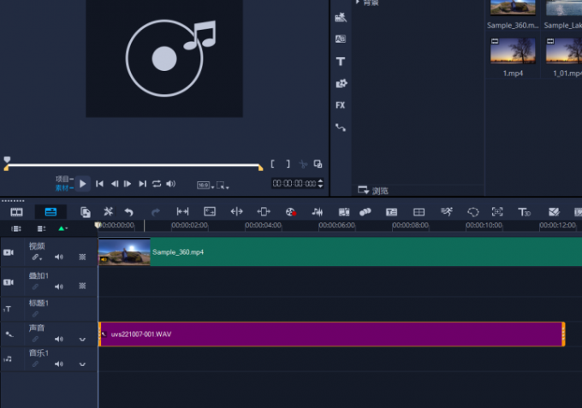Set the mark-in bracket
The height and width of the screenshot is (408, 582).
coord(272,164)
